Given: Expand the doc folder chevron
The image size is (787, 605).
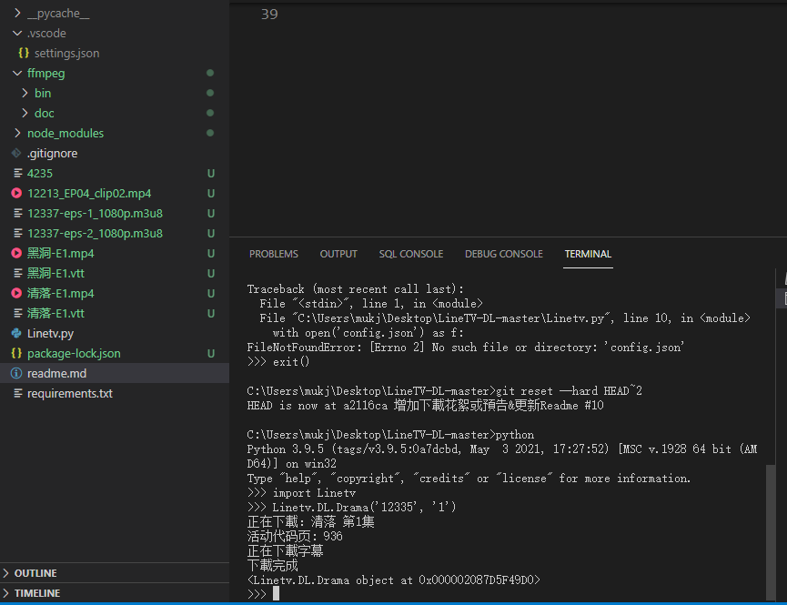Looking at the screenshot, I should tap(25, 113).
